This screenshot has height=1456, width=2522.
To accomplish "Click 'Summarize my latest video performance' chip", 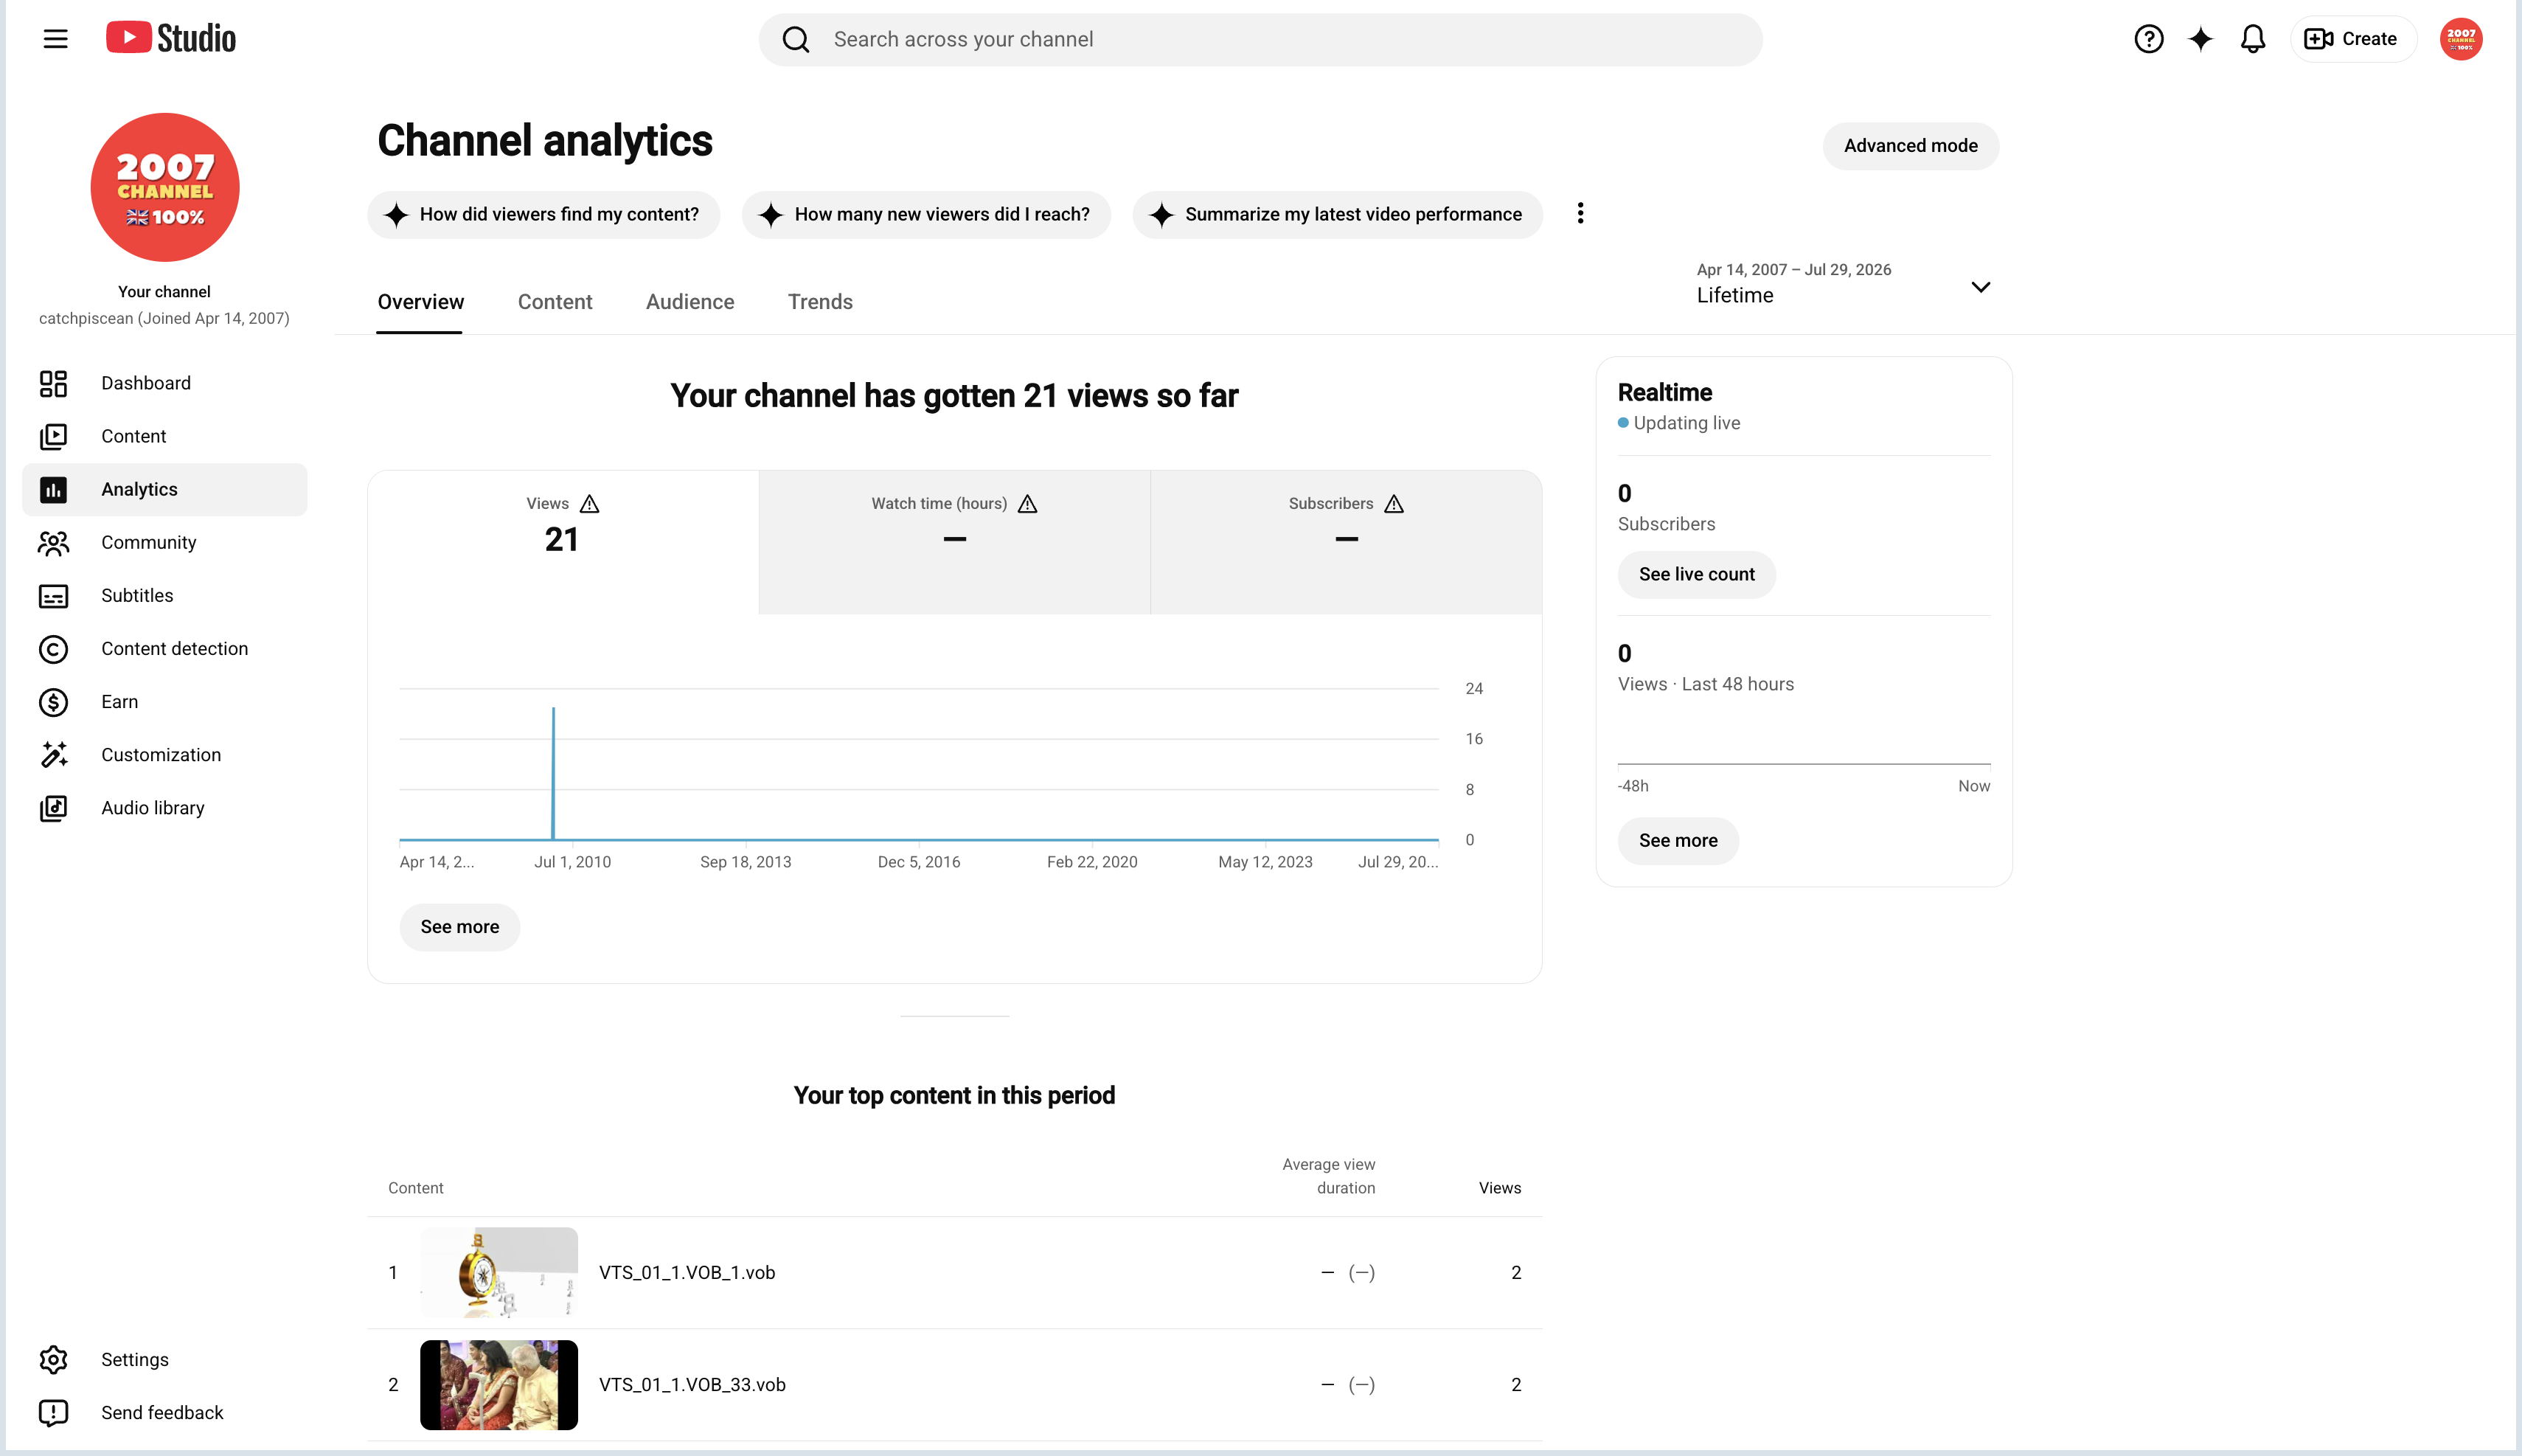I will pos(1336,214).
